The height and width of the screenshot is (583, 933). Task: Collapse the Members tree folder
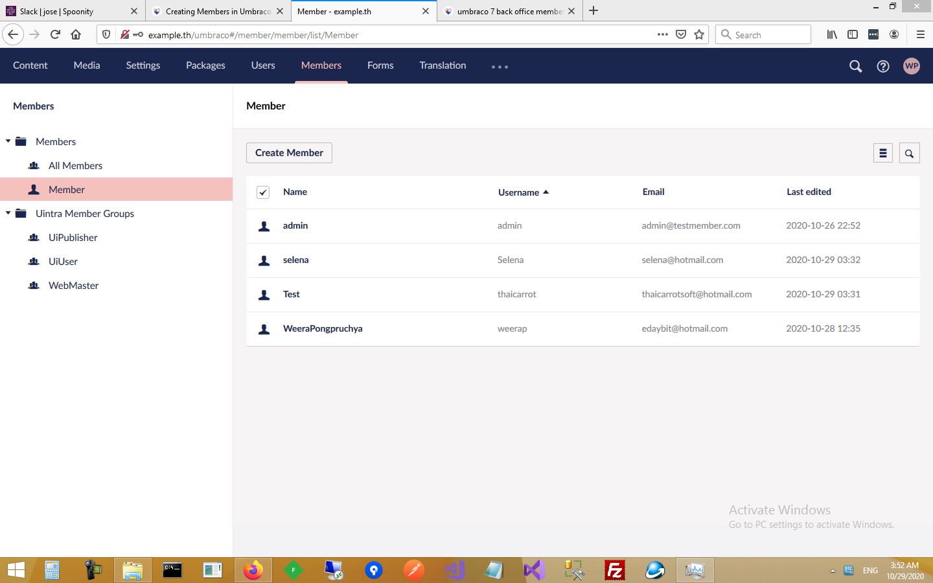[8, 141]
